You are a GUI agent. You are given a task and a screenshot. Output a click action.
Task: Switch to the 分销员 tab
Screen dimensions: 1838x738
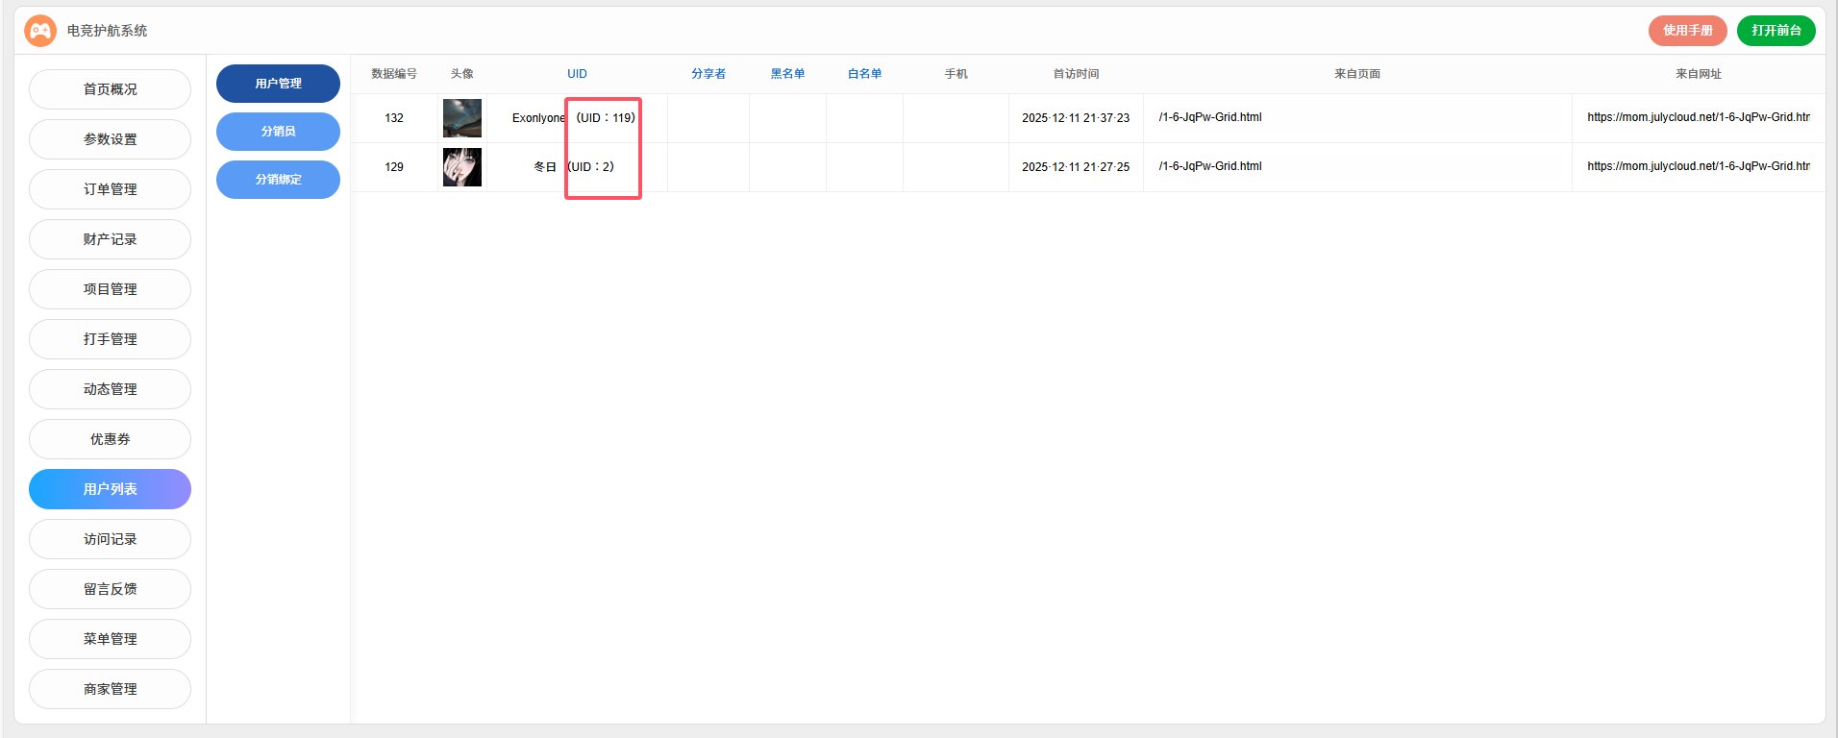(x=278, y=132)
